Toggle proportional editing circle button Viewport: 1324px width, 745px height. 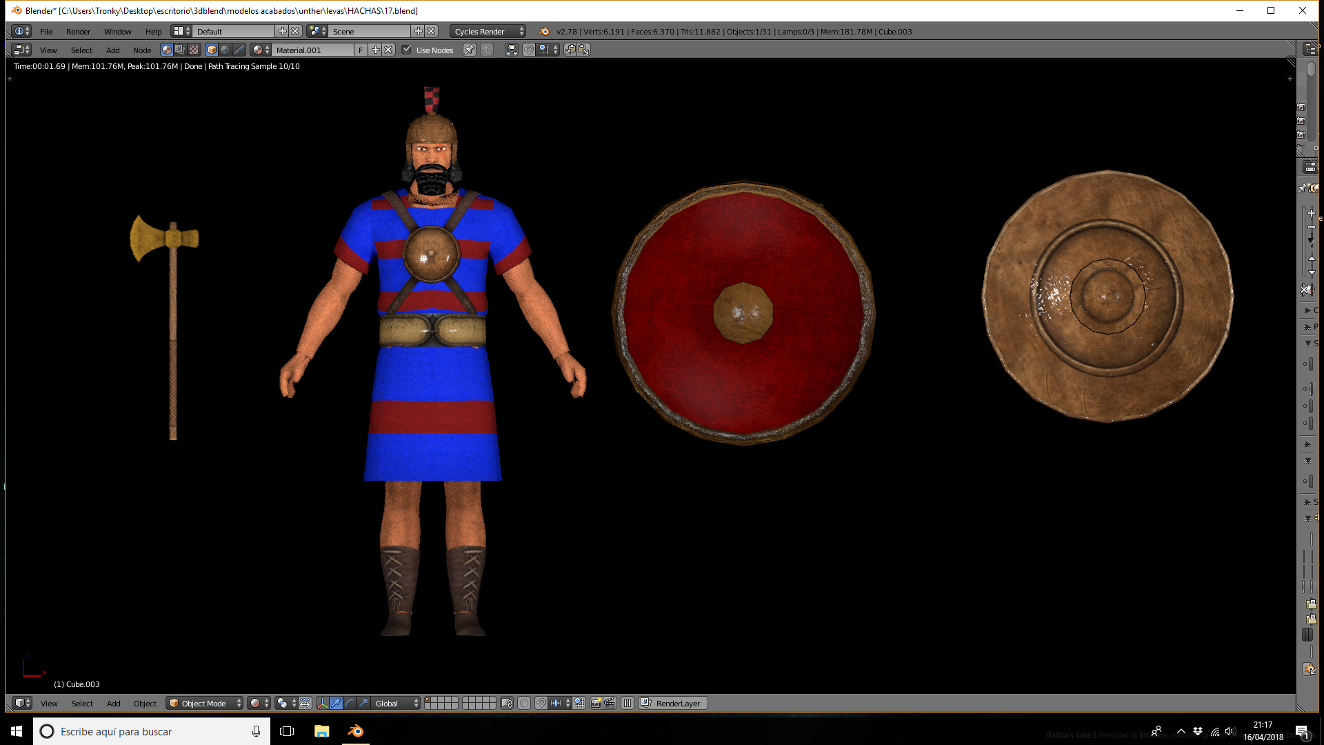(x=524, y=703)
